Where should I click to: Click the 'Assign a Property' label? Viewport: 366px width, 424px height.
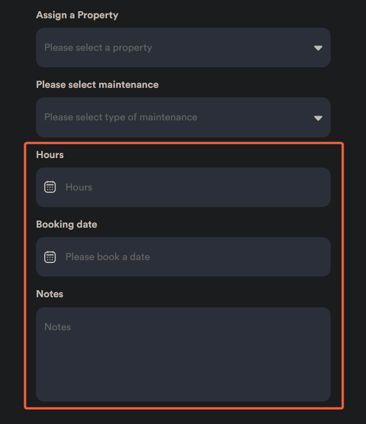(77, 15)
